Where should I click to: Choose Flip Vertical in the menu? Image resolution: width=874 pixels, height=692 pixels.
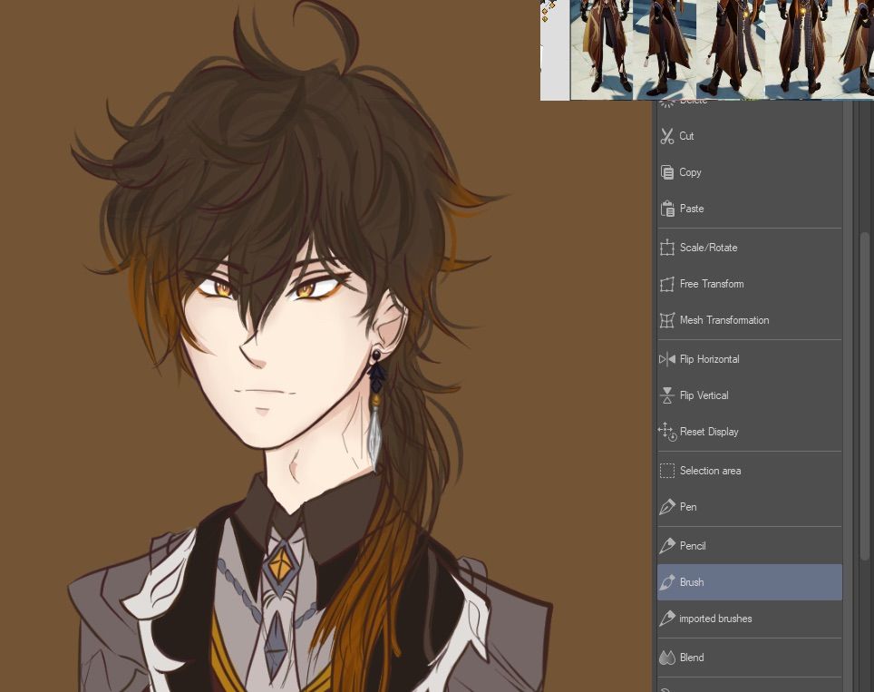point(750,395)
